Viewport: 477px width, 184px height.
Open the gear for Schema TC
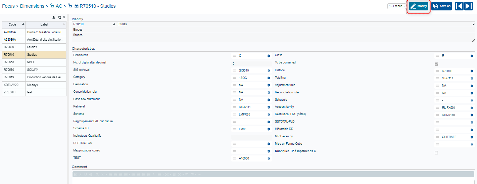point(269,129)
